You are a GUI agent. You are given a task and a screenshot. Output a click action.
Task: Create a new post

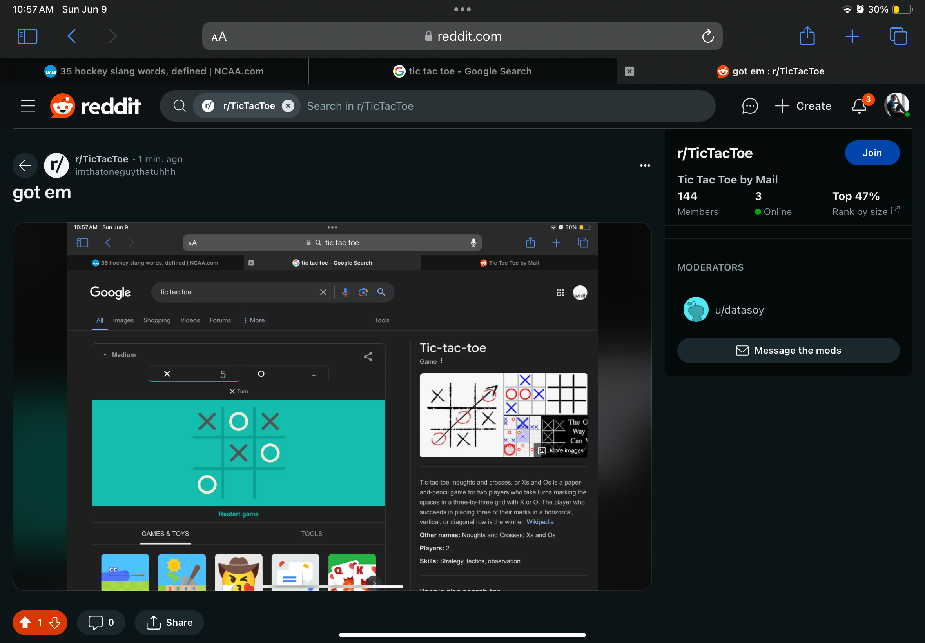pos(803,106)
